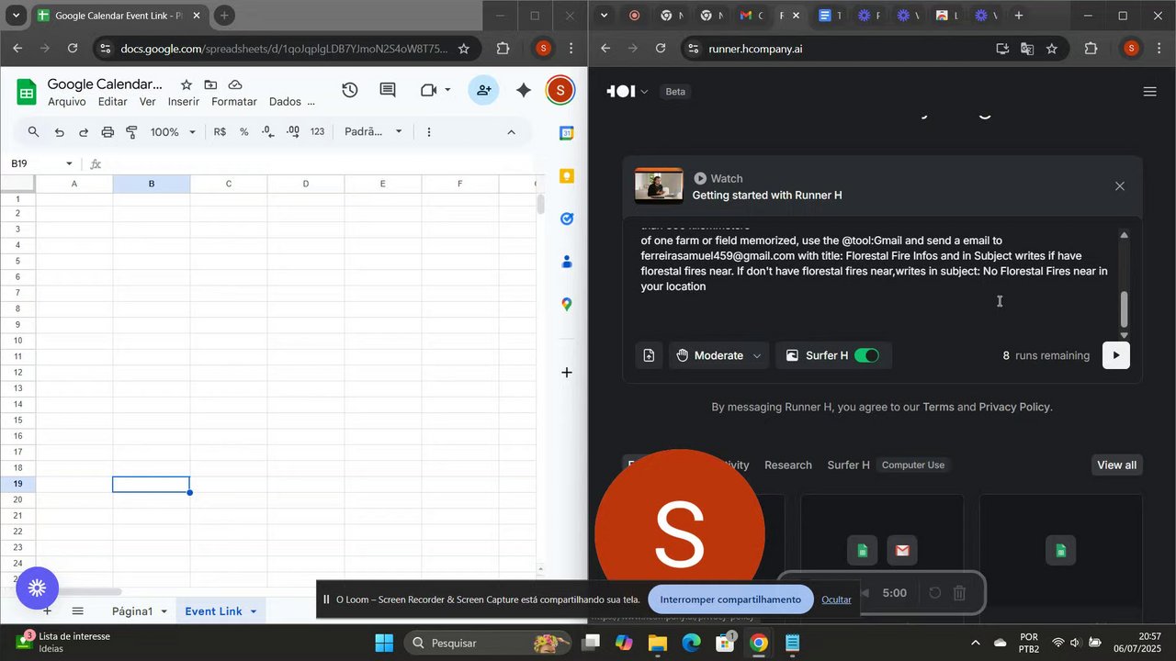Open the Formatar menu
1176x661 pixels.
(234, 102)
